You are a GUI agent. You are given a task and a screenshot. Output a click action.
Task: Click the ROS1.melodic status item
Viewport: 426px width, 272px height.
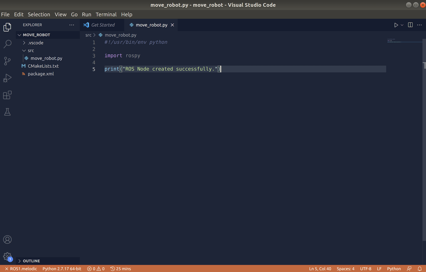(21, 269)
